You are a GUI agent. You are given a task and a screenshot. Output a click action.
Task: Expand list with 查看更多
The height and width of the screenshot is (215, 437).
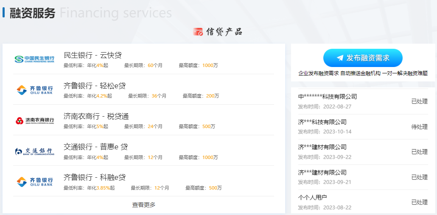(x=144, y=205)
